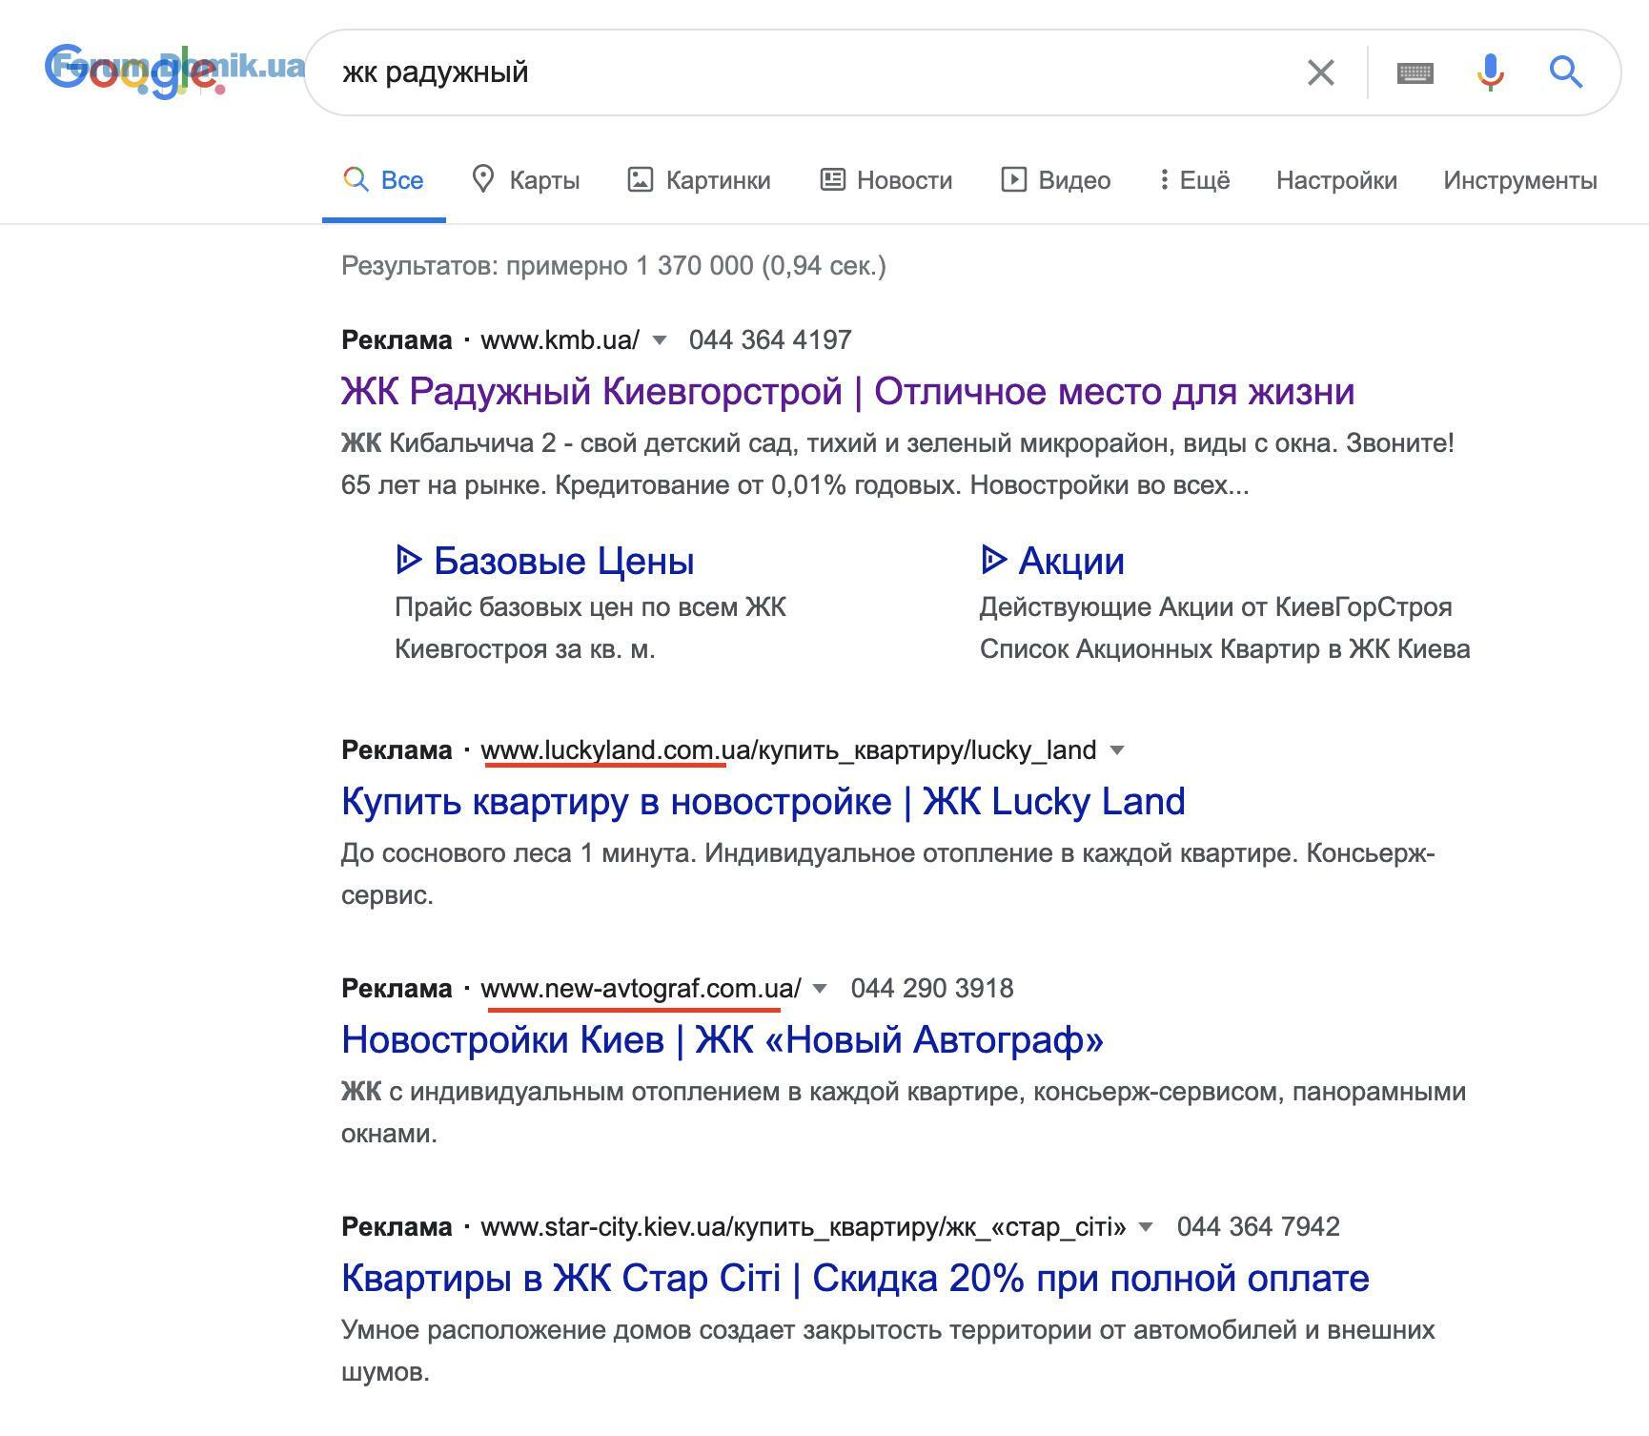Expand ad options arrow next to www.kmb.ua
The image size is (1649, 1436).
pos(660,341)
